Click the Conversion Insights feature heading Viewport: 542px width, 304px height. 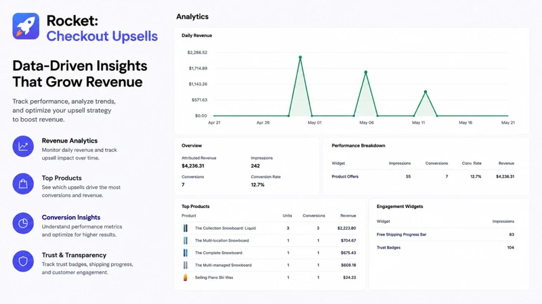coord(71,218)
